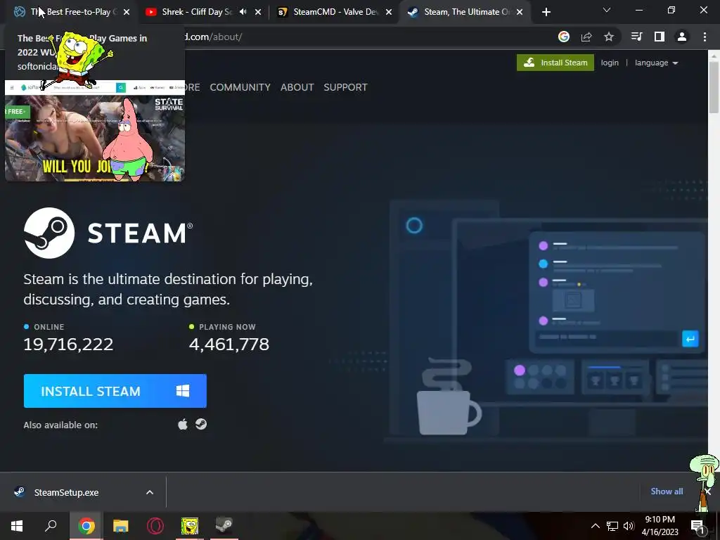
Task: Close the Shrek YouTube tab
Action: tap(258, 13)
